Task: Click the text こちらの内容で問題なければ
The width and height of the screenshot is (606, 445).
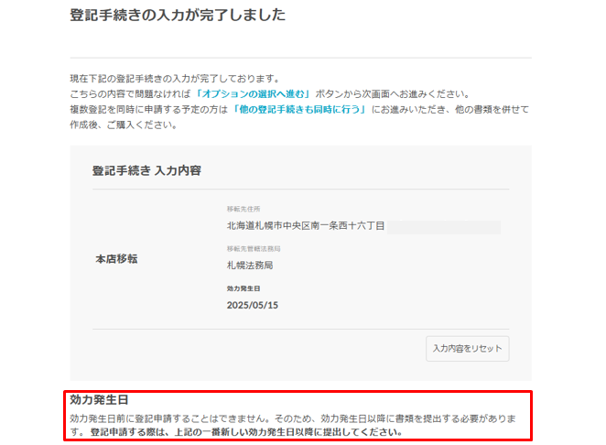Action: tap(131, 94)
